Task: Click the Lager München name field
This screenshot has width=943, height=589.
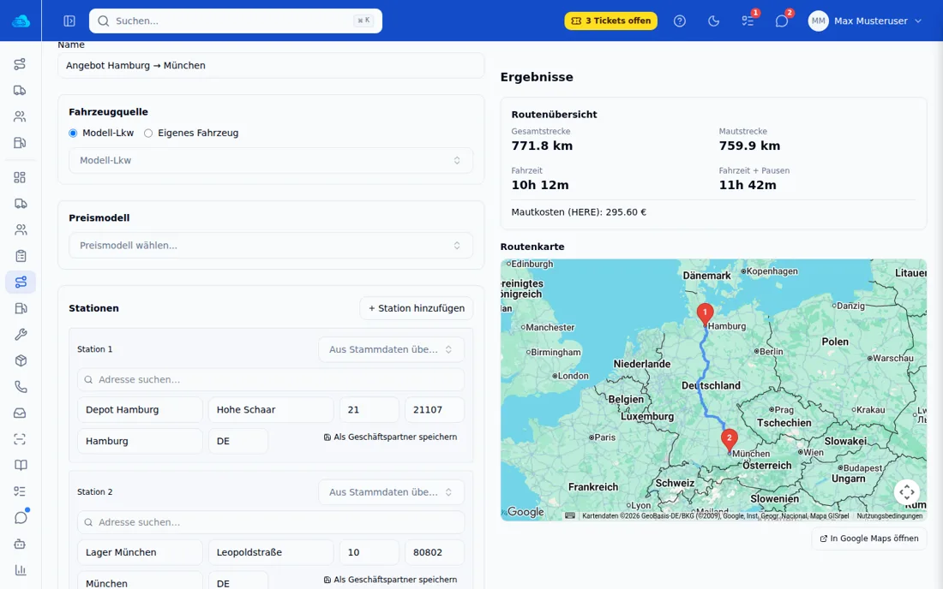Action: coord(140,552)
